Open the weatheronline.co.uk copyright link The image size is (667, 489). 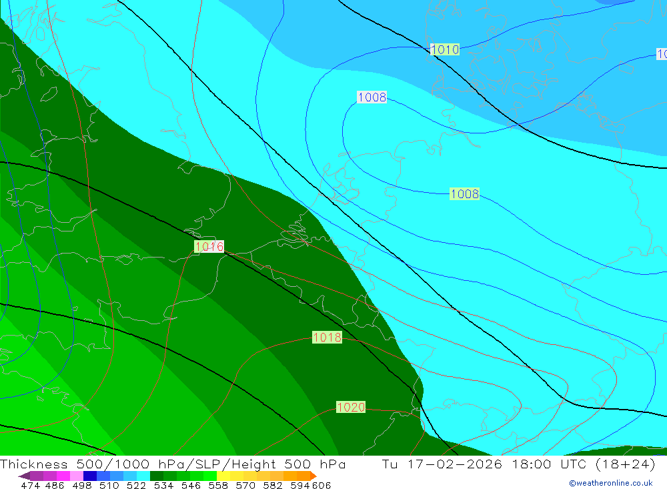coord(611,483)
